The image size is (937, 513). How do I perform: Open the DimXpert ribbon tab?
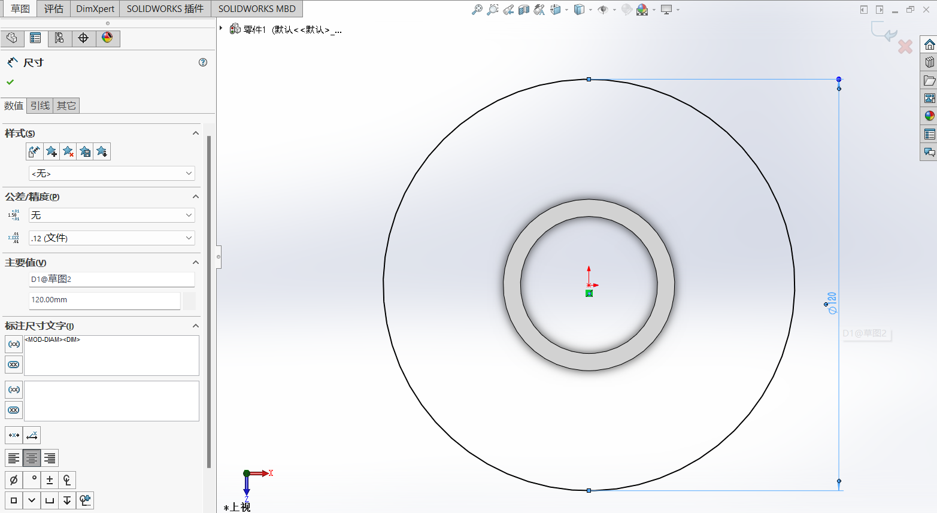[95, 9]
